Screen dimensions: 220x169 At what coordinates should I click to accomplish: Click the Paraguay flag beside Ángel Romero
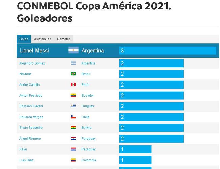pos(73,139)
